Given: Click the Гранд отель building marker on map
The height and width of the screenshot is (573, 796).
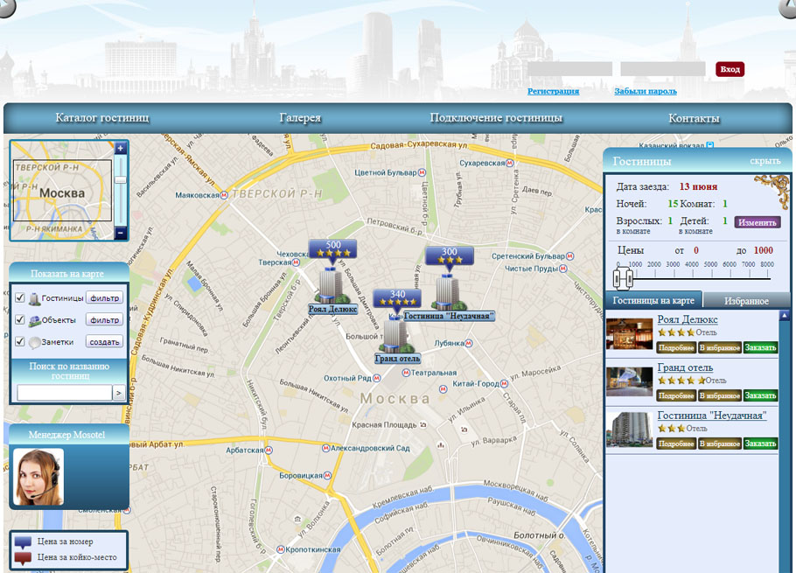Looking at the screenshot, I should [396, 332].
